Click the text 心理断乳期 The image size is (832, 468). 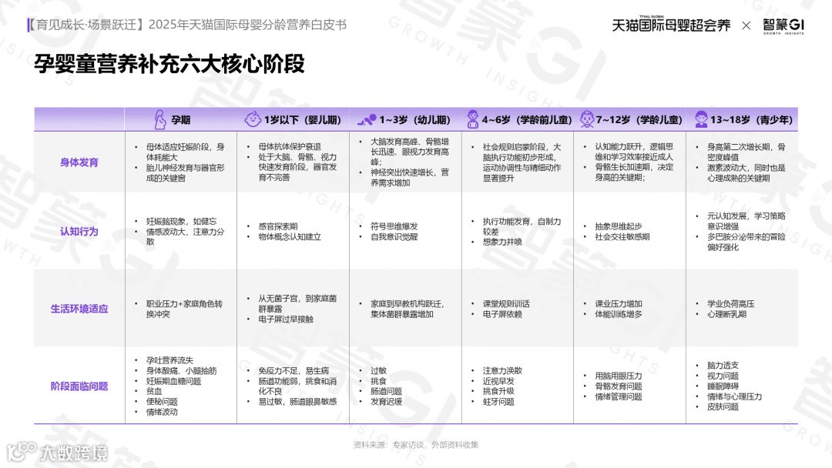726,314
